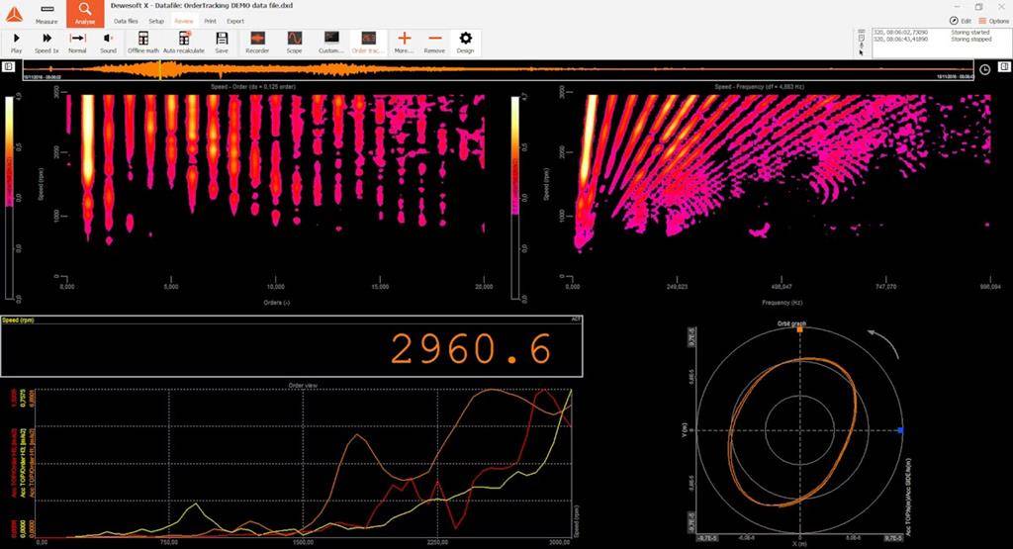This screenshot has width=1013, height=549.
Task: Switch to the Scope display
Action: (x=295, y=42)
